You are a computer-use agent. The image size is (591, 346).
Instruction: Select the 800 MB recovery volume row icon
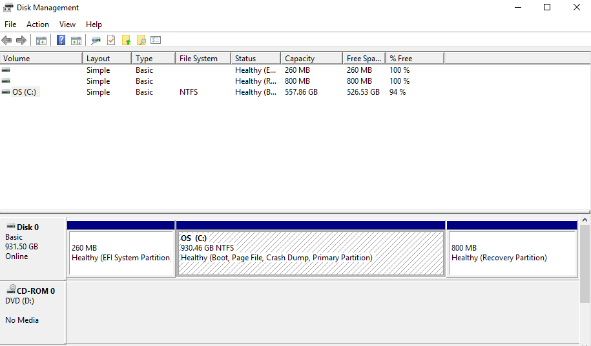click(x=6, y=81)
